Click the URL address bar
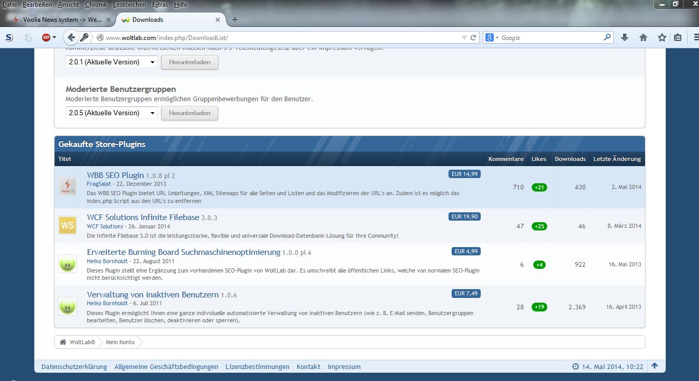The width and height of the screenshot is (699, 381). 281,38
